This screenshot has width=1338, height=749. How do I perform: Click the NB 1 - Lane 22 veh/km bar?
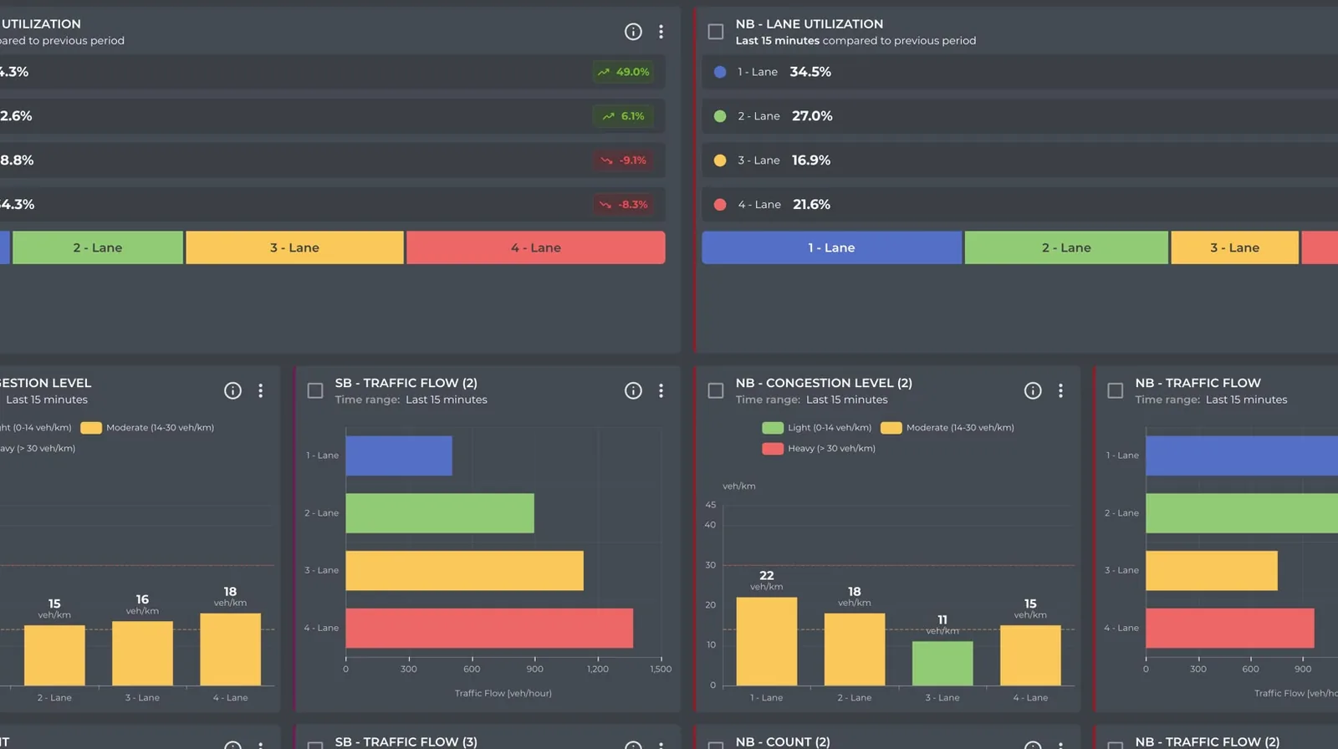point(767,641)
